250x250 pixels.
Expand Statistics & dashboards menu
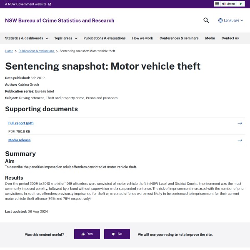(26, 38)
